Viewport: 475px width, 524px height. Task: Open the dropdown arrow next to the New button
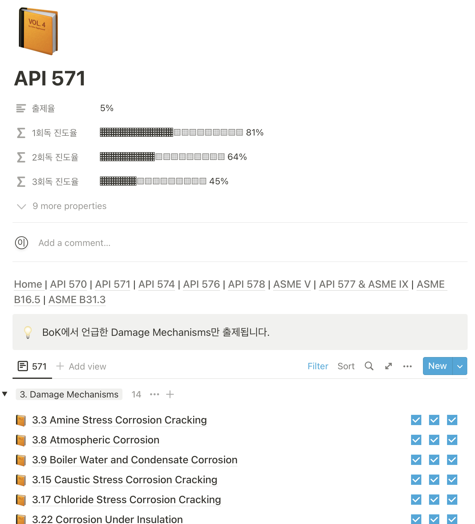pos(459,366)
